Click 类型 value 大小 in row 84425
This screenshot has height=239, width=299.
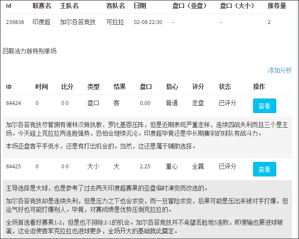coord(93,167)
